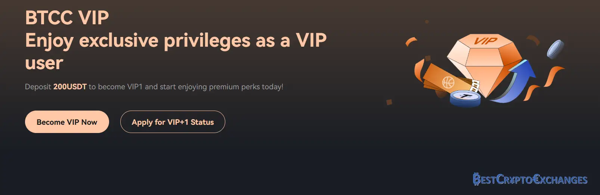Click the BTCC VIP heading
The height and width of the screenshot is (195, 600).
[x=67, y=18]
